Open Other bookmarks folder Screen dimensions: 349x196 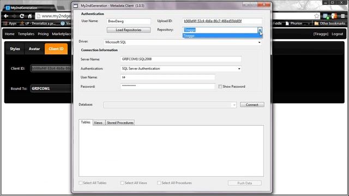tap(329, 23)
